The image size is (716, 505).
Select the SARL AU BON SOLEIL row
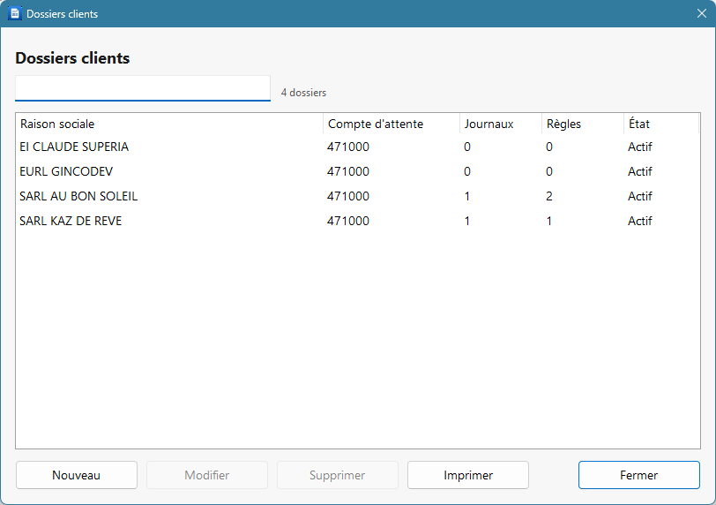pos(357,196)
